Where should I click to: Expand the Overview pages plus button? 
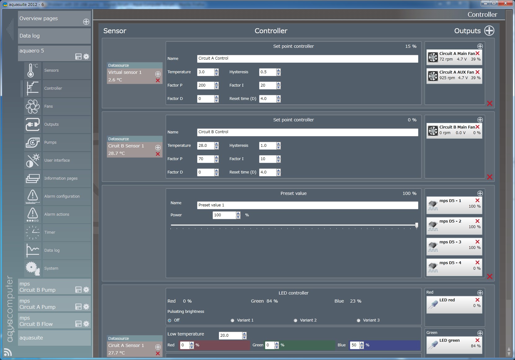click(86, 22)
